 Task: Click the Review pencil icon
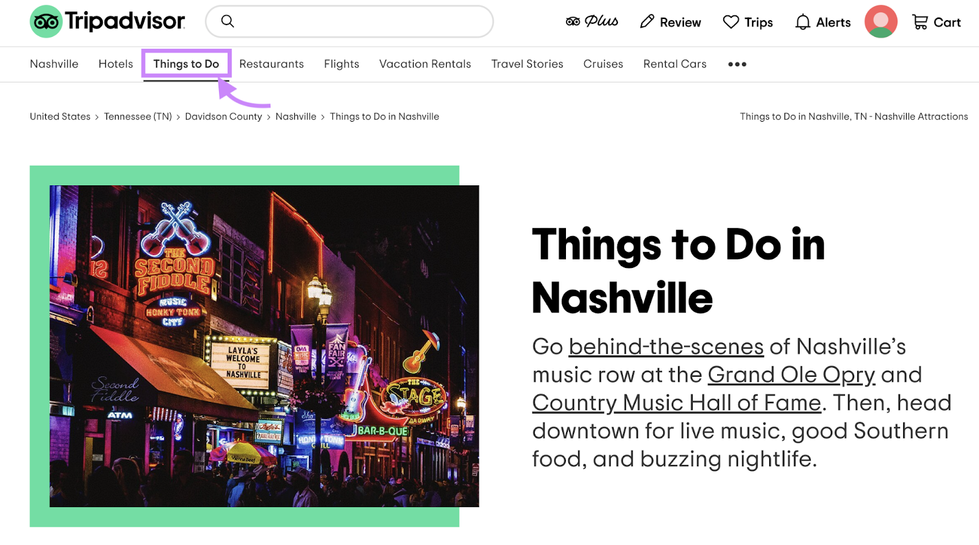(x=647, y=22)
